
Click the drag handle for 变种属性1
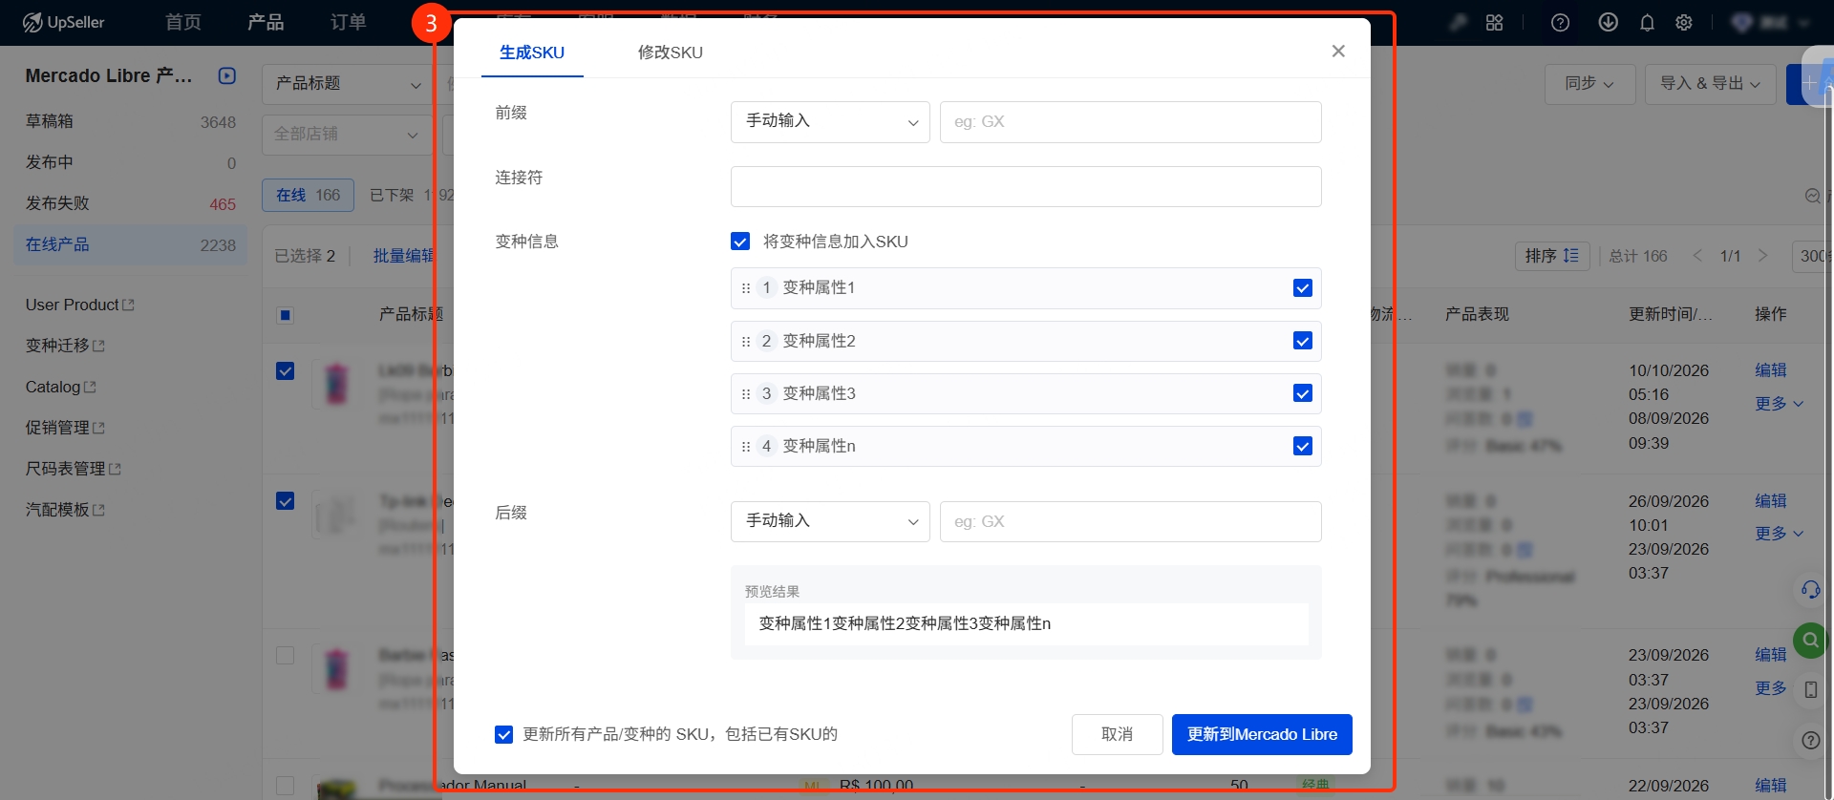[x=746, y=288]
